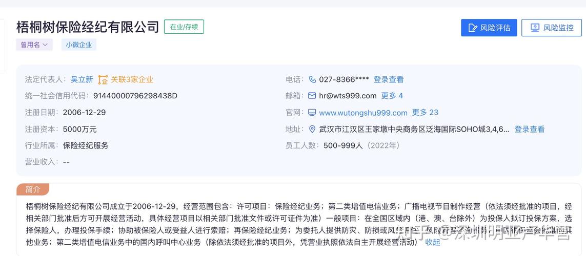Click the phone icon beside 027-8366****
Viewport: 586px width, 256px height.
pyautogui.click(x=312, y=79)
